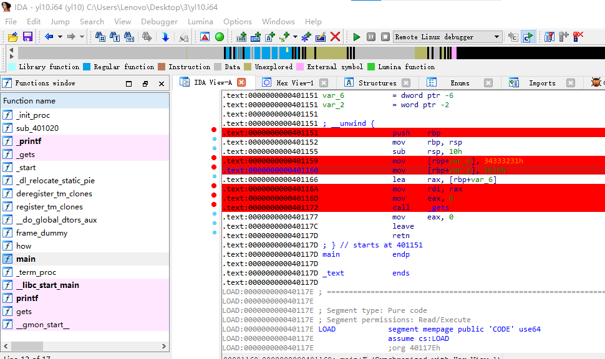Switch to the Imports tab
Screen dimensions: 605x359
click(542, 83)
